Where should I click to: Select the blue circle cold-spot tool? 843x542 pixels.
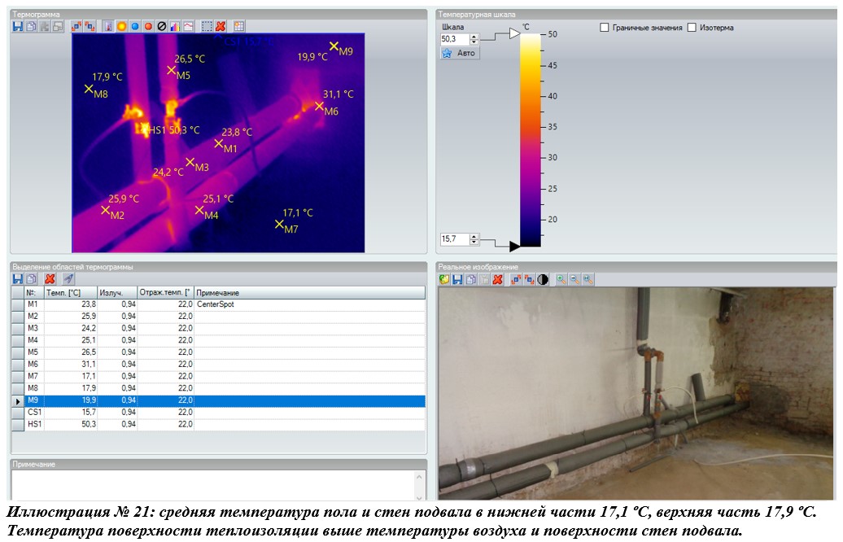[135, 26]
